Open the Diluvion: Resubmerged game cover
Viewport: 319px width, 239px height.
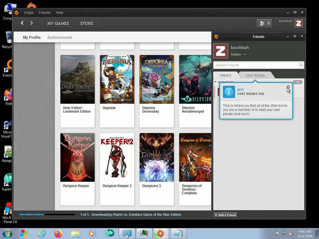(195, 79)
